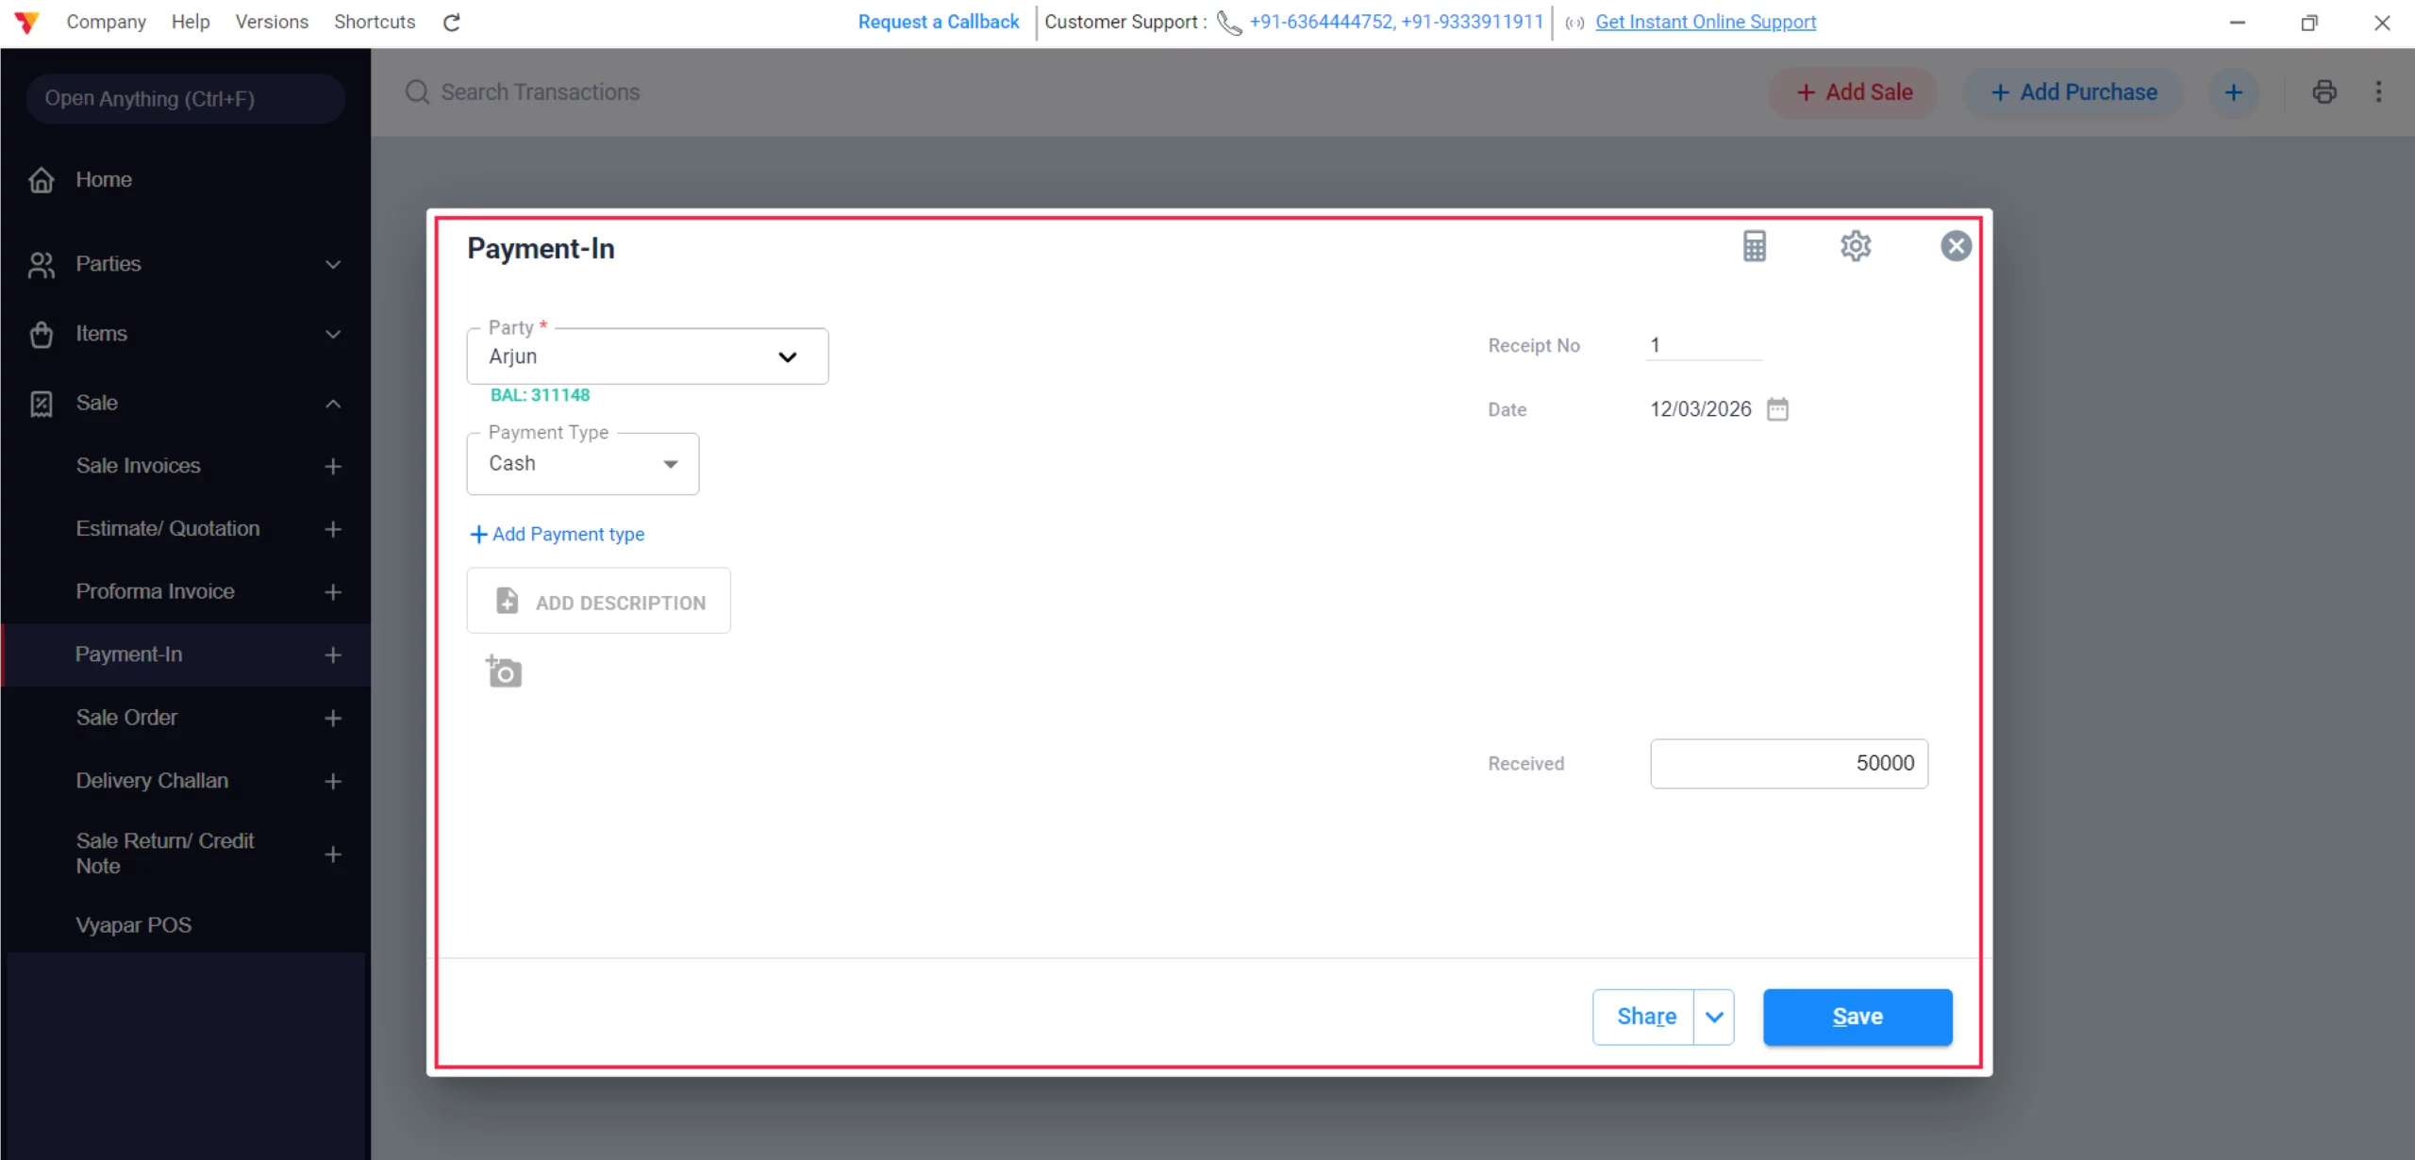Open the Payment Type Cash dropdown

coord(582,464)
